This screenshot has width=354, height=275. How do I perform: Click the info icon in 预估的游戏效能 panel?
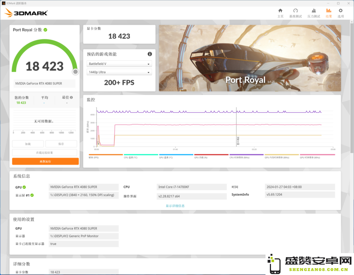pos(150,54)
